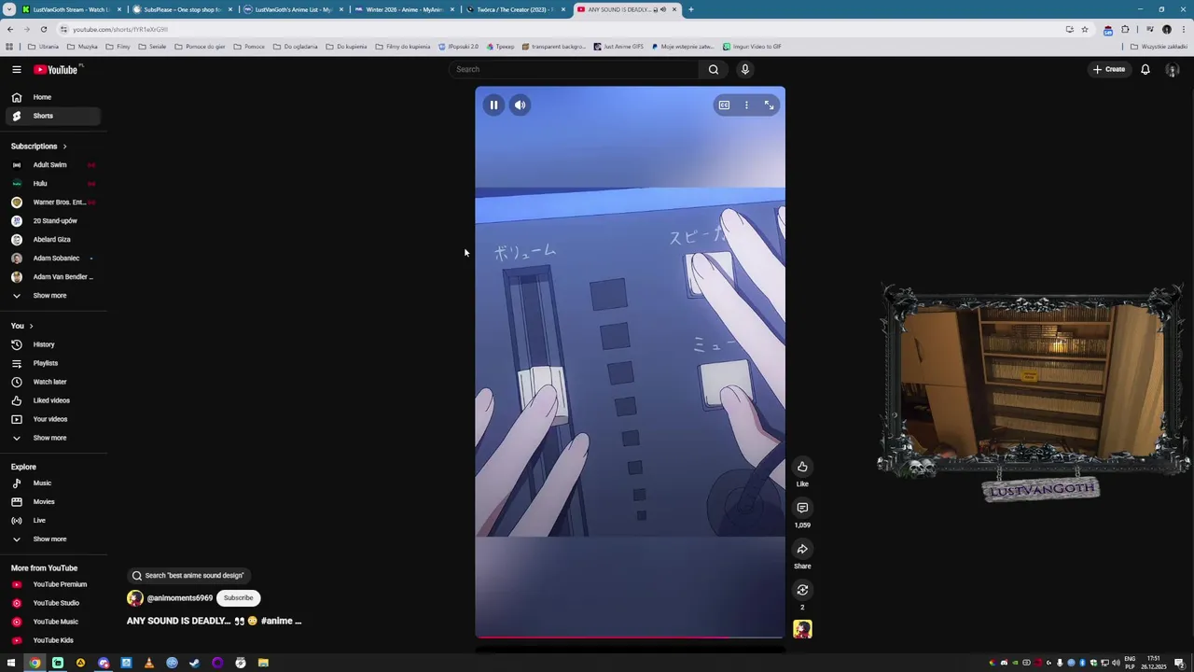Viewport: 1194px width, 672px height.
Task: Switch to SubsPlease browser tab
Action: click(182, 9)
